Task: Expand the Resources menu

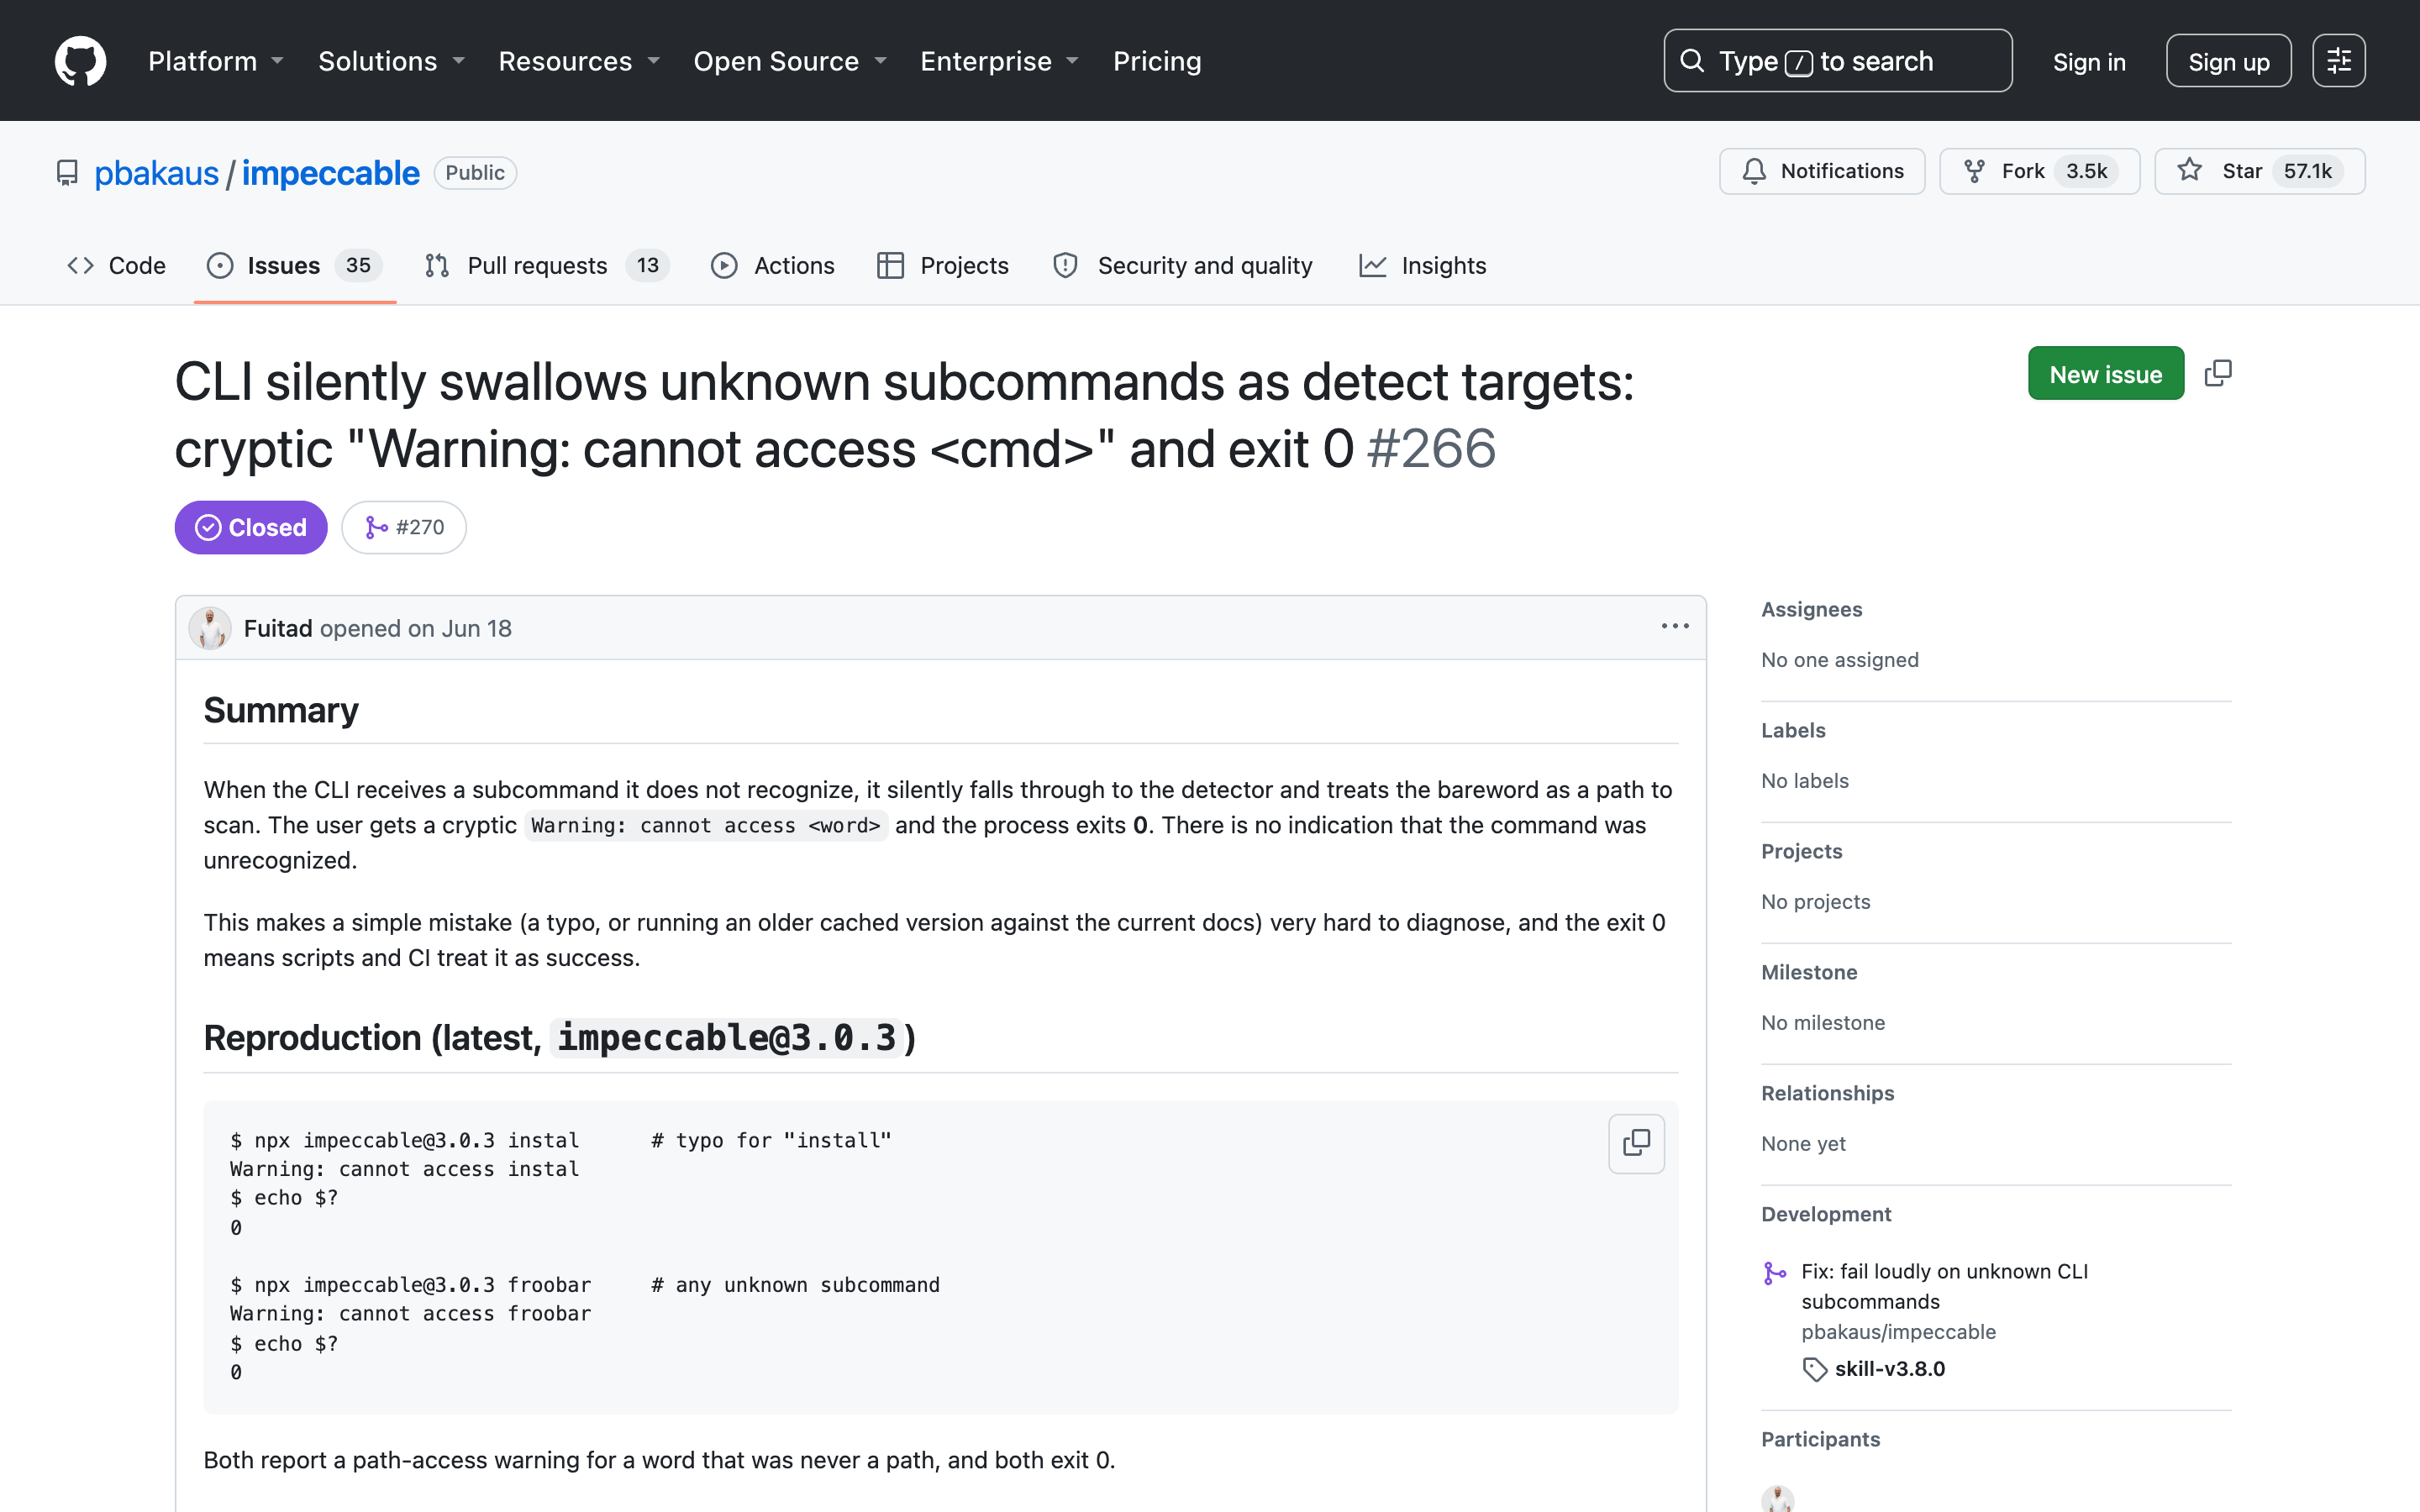Action: click(x=580, y=61)
